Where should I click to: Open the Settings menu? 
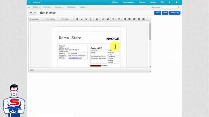tap(143, 2)
